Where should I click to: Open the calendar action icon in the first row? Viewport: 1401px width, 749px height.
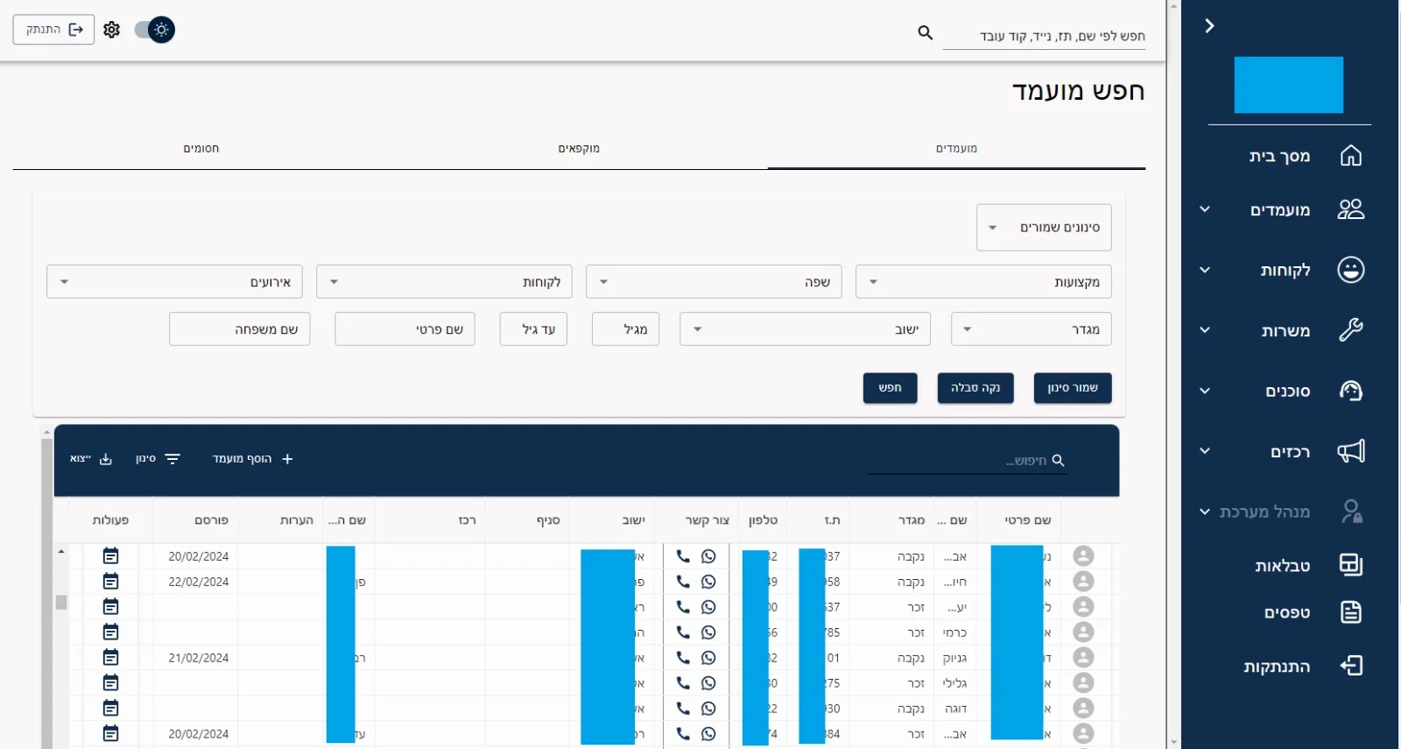coord(110,556)
